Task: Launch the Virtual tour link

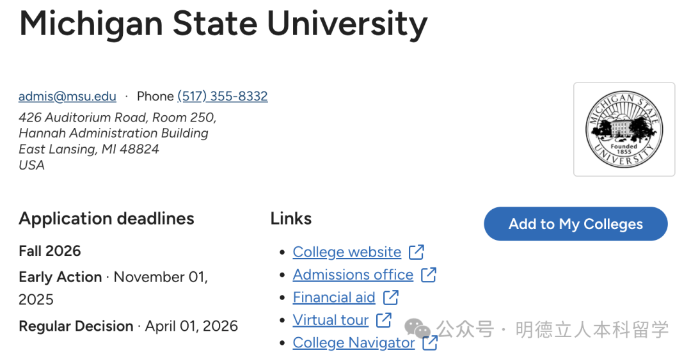Action: pos(330,320)
